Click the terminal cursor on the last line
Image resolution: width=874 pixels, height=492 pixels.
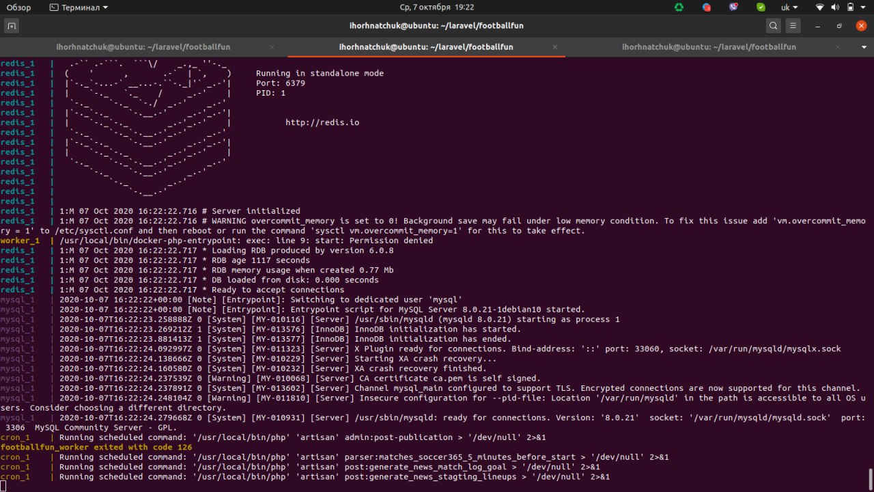pyautogui.click(x=3, y=487)
